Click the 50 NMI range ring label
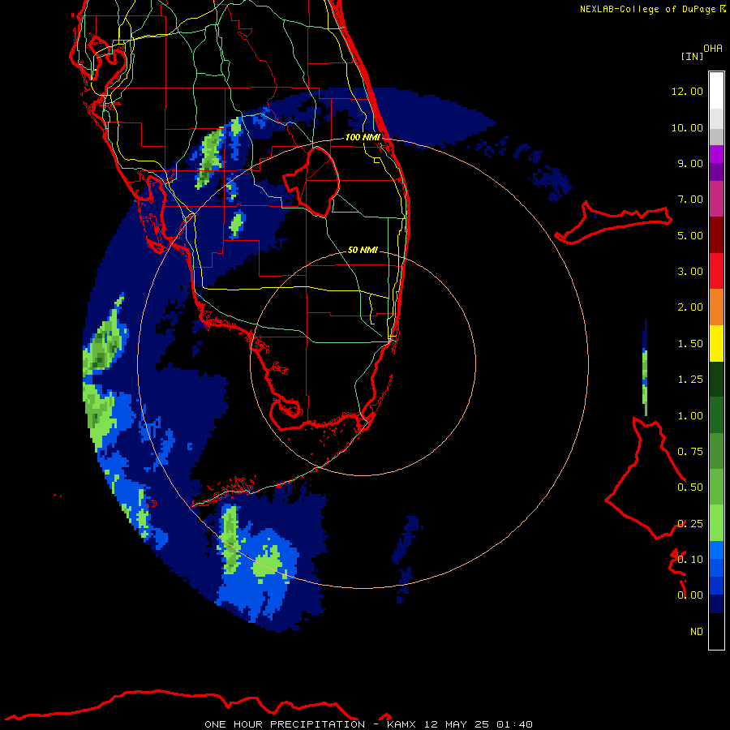Viewport: 730px width, 730px height. pos(363,250)
